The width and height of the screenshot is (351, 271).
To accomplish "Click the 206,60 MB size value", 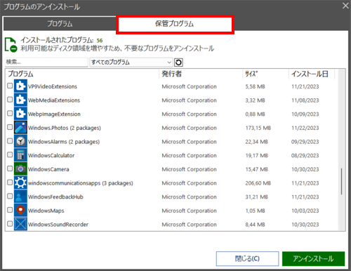I will click(x=258, y=183).
